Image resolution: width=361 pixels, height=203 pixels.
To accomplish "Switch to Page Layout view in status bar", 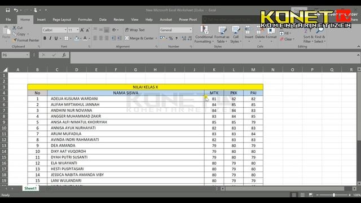I will (x=302, y=195).
